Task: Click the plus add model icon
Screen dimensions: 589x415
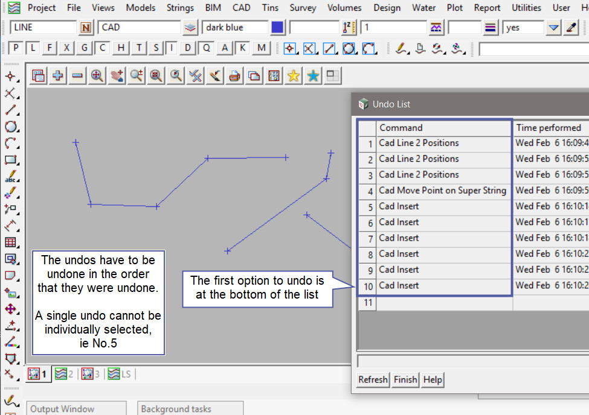Action: point(57,76)
